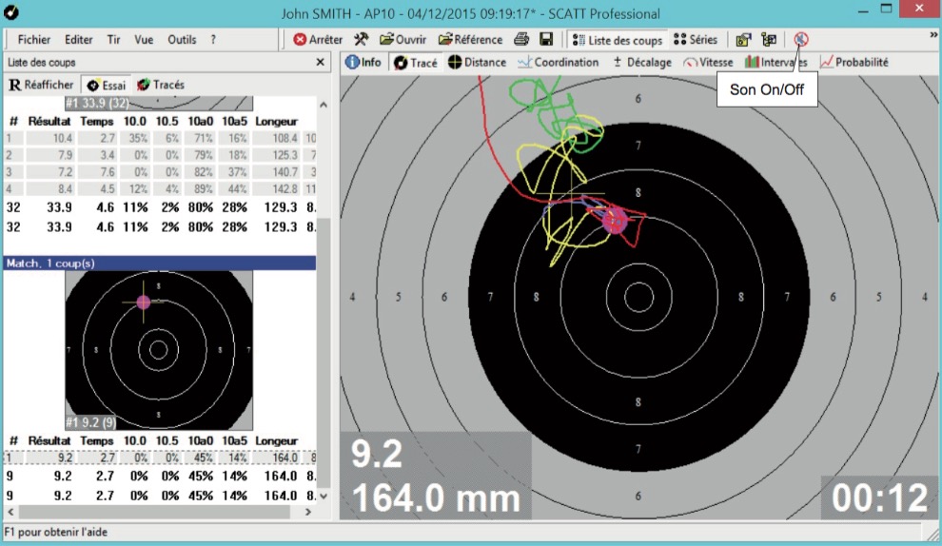
Task: Open the Vue menu
Action: [x=144, y=40]
